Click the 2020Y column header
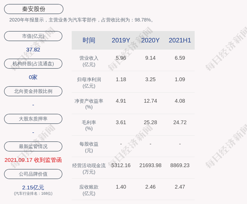Image resolution: width=247 pixels, height=204 pixels. pos(150,40)
